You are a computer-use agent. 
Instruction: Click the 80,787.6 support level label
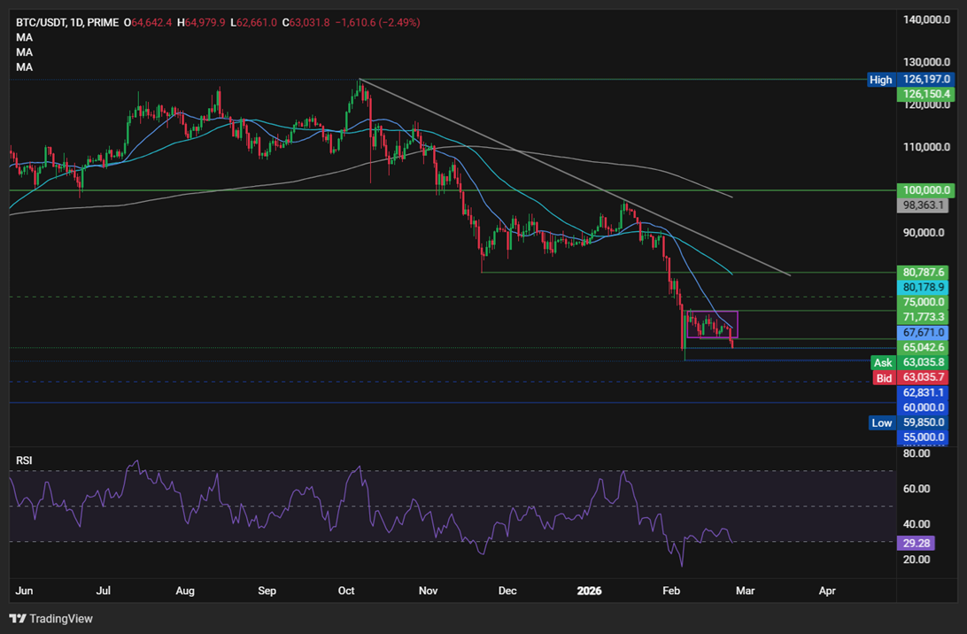924,272
